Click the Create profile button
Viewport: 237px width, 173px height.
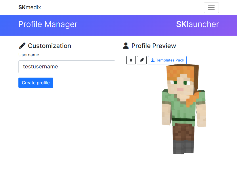36,83
